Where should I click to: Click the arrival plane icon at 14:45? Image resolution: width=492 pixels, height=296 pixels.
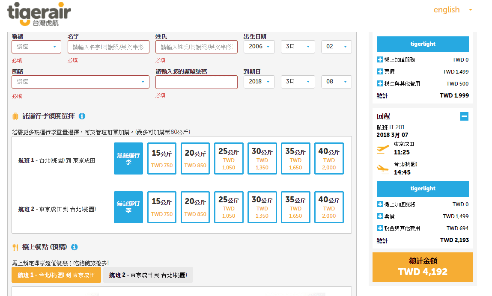tap(382, 169)
